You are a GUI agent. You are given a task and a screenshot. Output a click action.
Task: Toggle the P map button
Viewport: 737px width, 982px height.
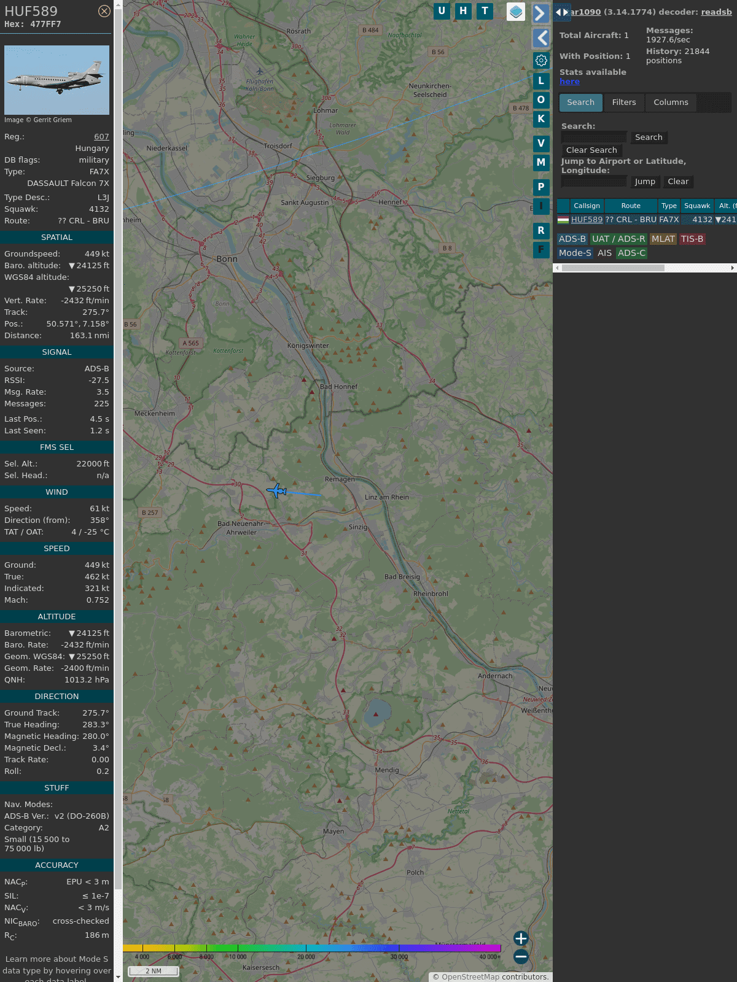pos(541,187)
